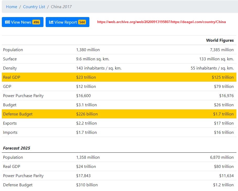Select the highlighted Real GDP row
238x191 pixels.
(x=119, y=77)
